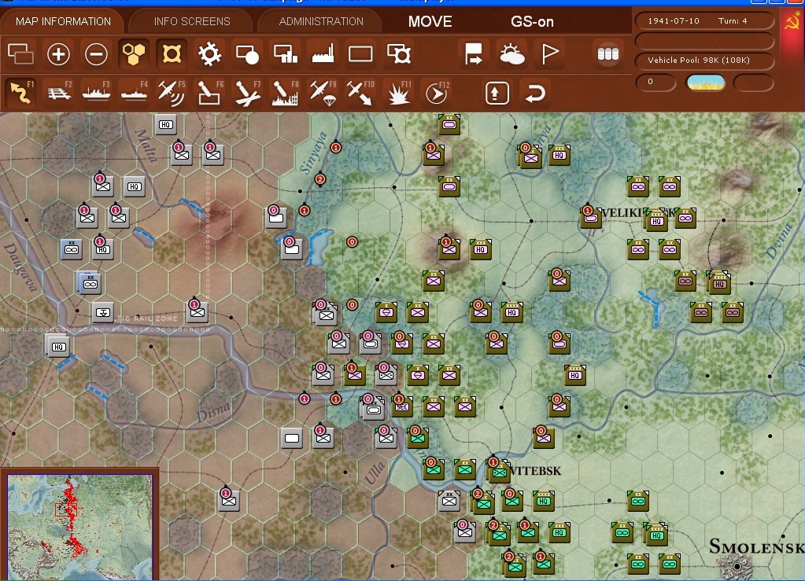
Task: Select F11 explosion icon
Action: pos(399,93)
